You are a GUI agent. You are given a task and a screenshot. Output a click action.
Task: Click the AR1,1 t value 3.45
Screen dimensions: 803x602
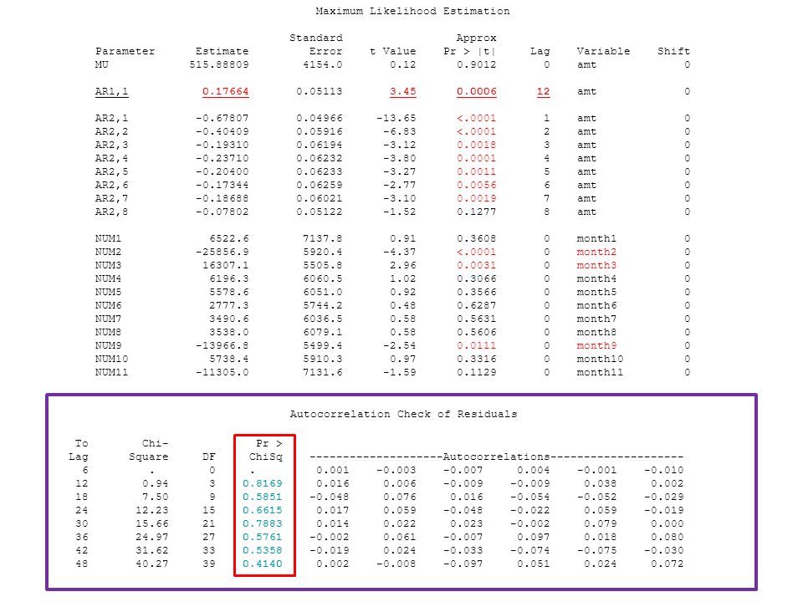click(403, 92)
